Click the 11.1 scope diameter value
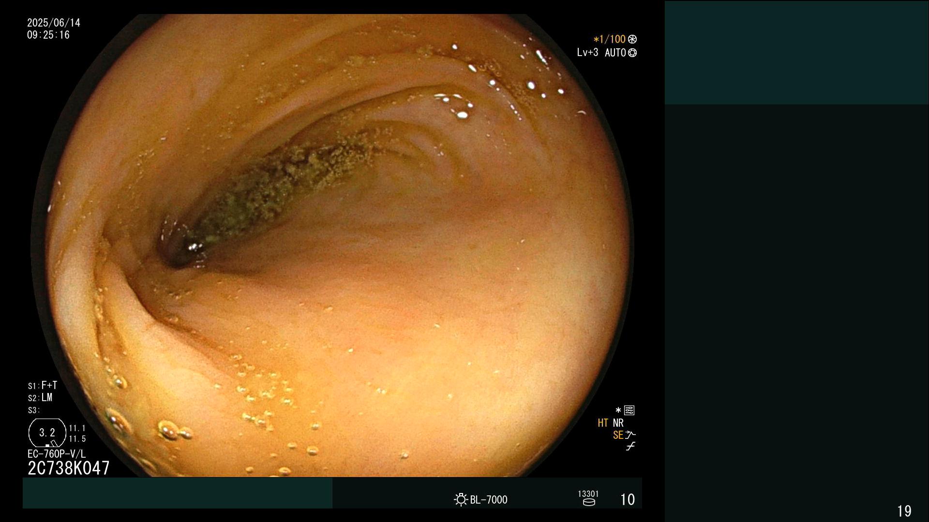The image size is (929, 522). pos(77,428)
